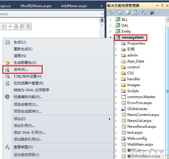Click the common.Master file icon
This screenshot has width=169, height=159.
point(123,97)
